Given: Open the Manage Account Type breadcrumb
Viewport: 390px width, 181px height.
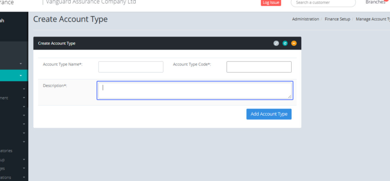Looking at the screenshot, I should pos(372,19).
